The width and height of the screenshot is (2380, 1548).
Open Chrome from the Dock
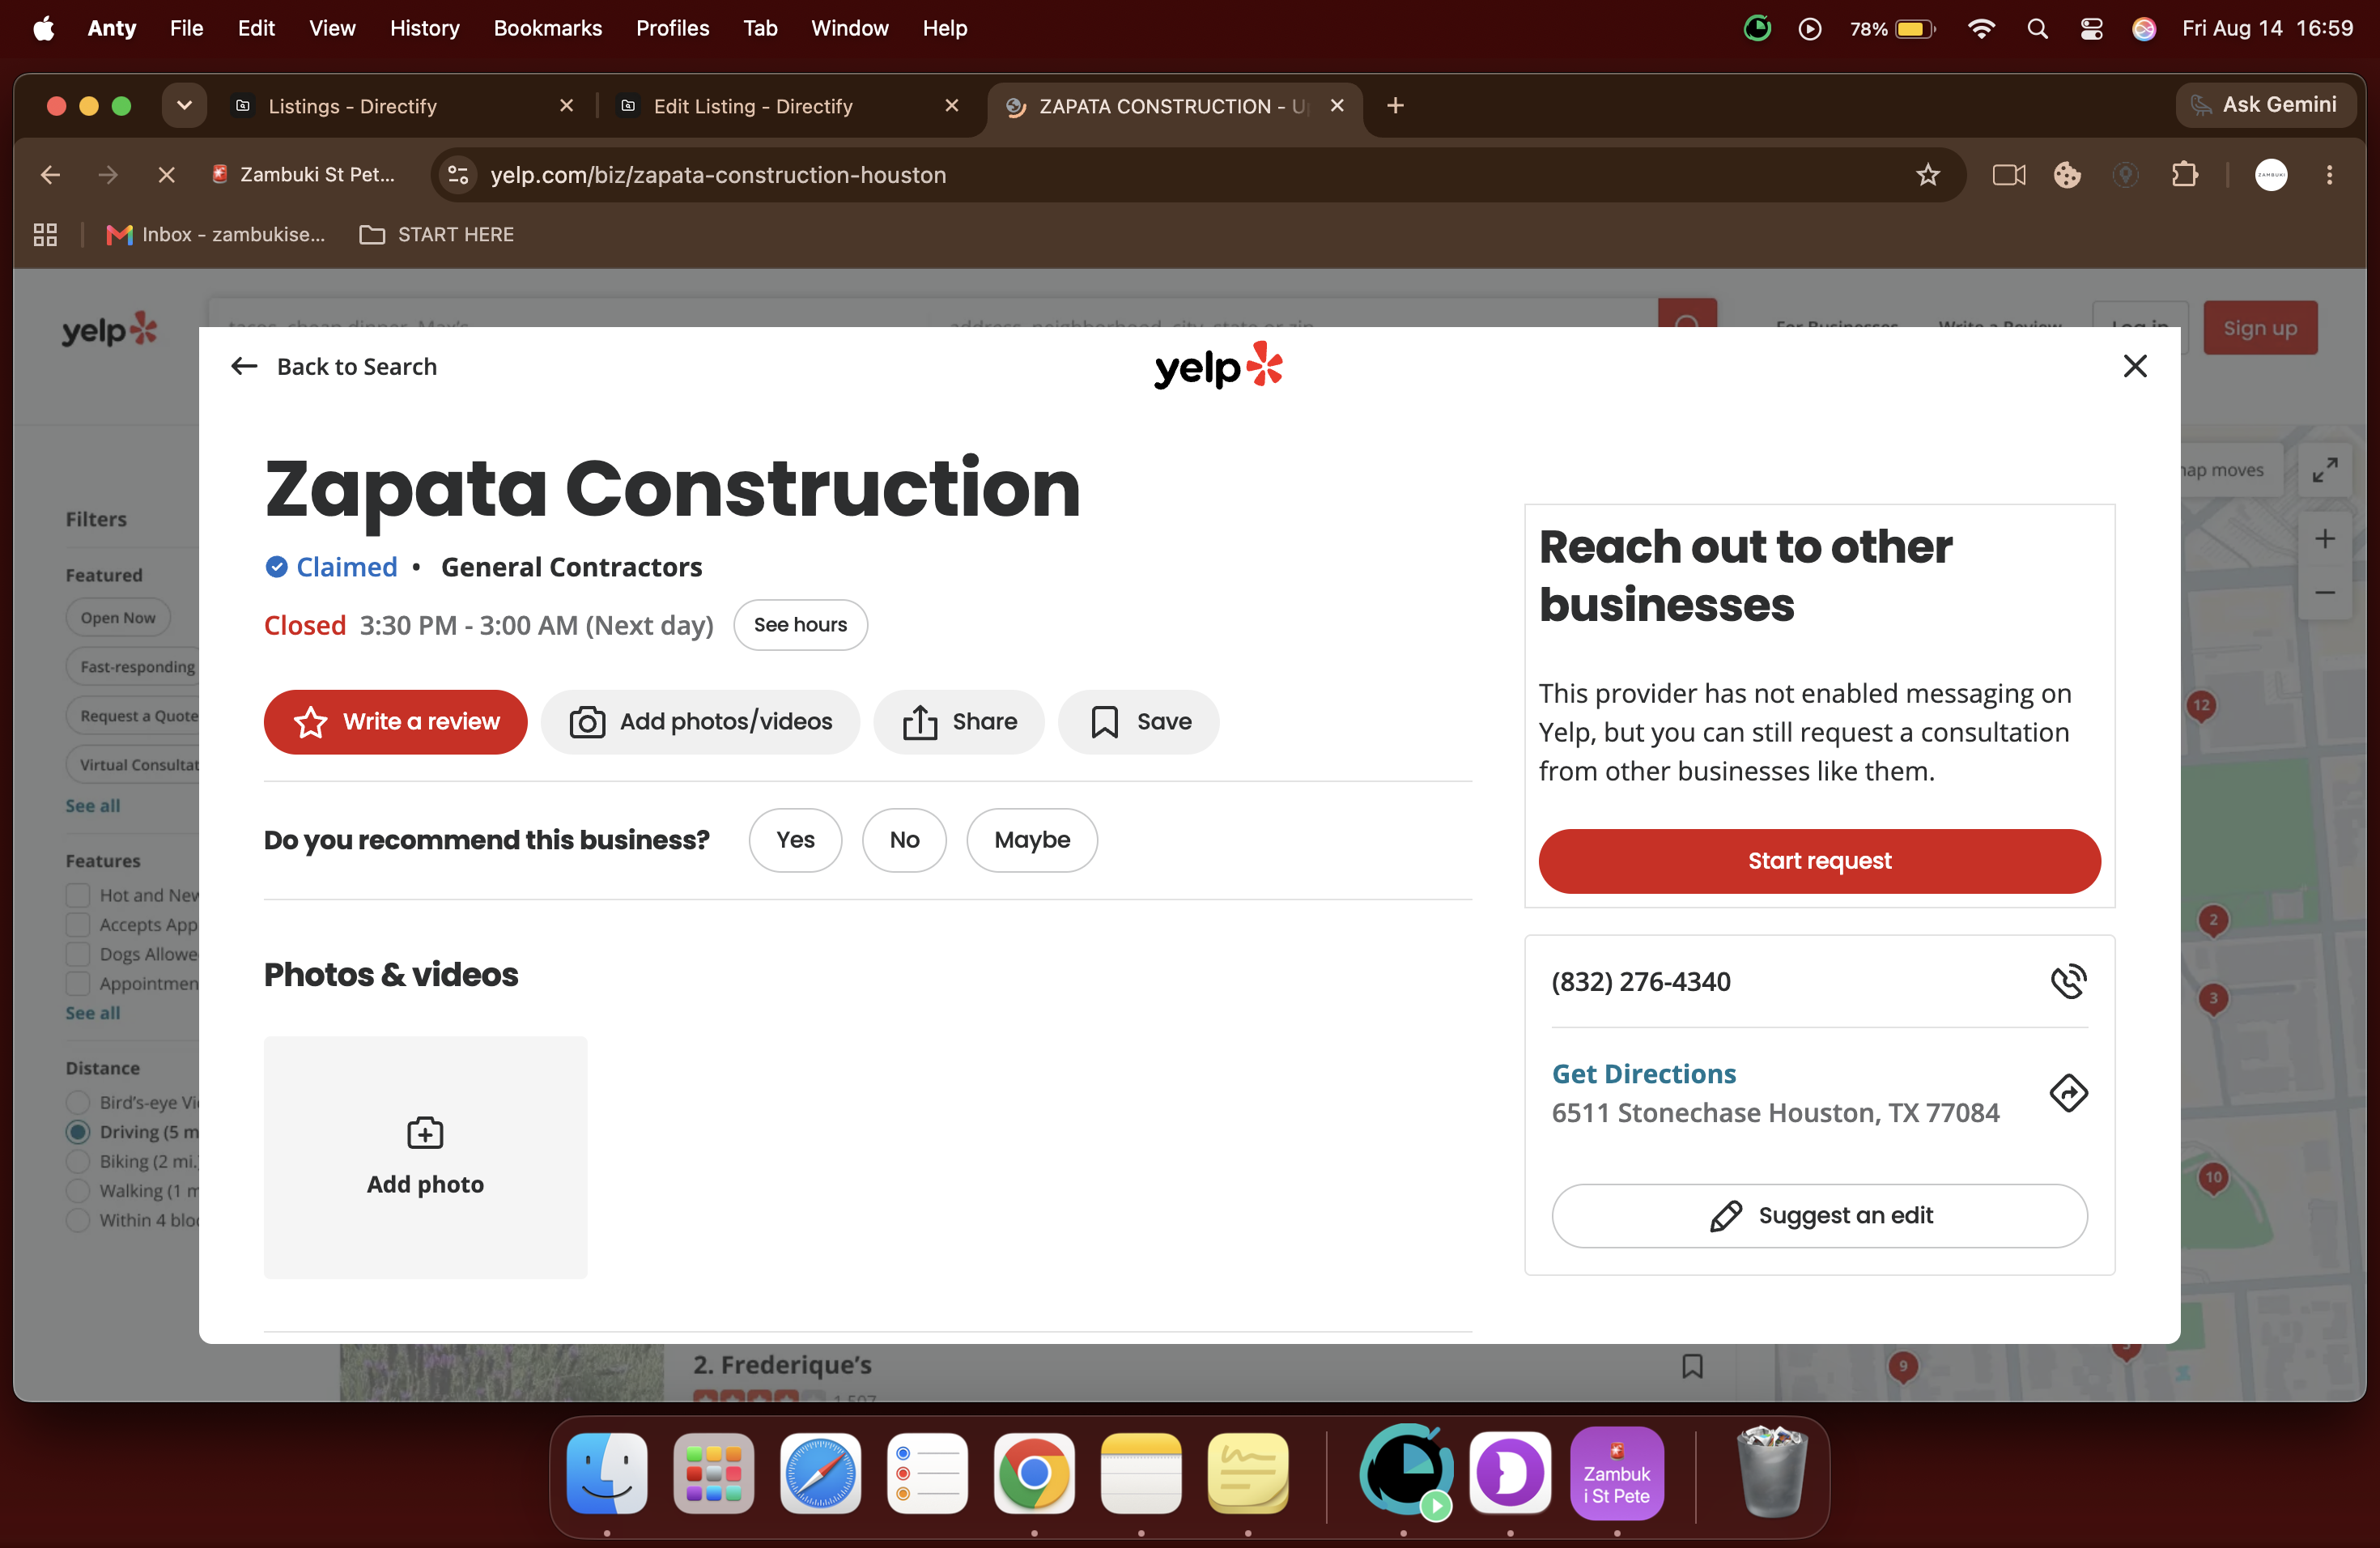(x=1034, y=1473)
